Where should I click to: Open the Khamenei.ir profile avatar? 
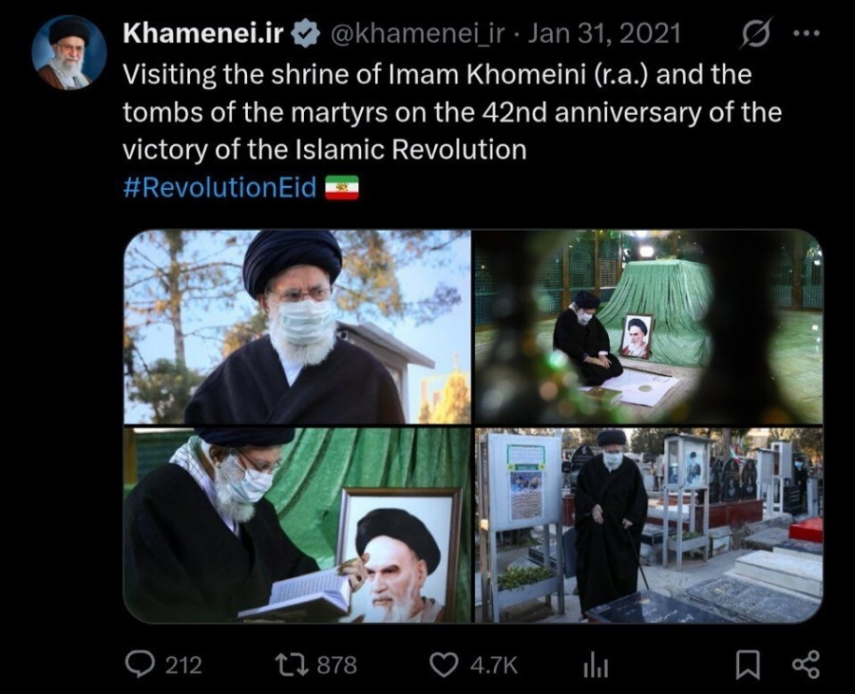click(68, 52)
